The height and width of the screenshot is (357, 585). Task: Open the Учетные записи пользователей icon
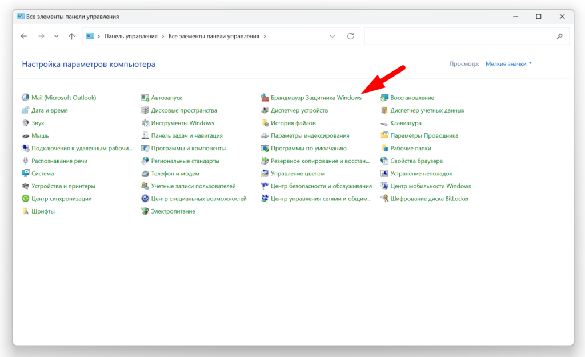tap(145, 186)
